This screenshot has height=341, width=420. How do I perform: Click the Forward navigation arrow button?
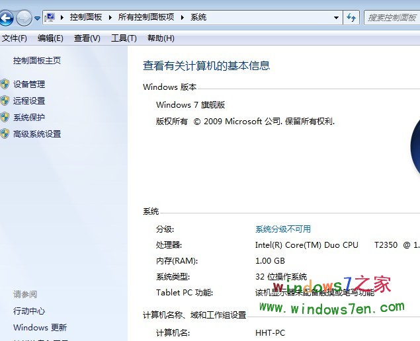(24, 18)
